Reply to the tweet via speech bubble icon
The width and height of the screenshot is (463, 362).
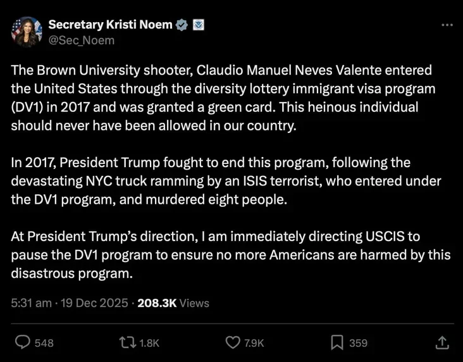coord(23,342)
